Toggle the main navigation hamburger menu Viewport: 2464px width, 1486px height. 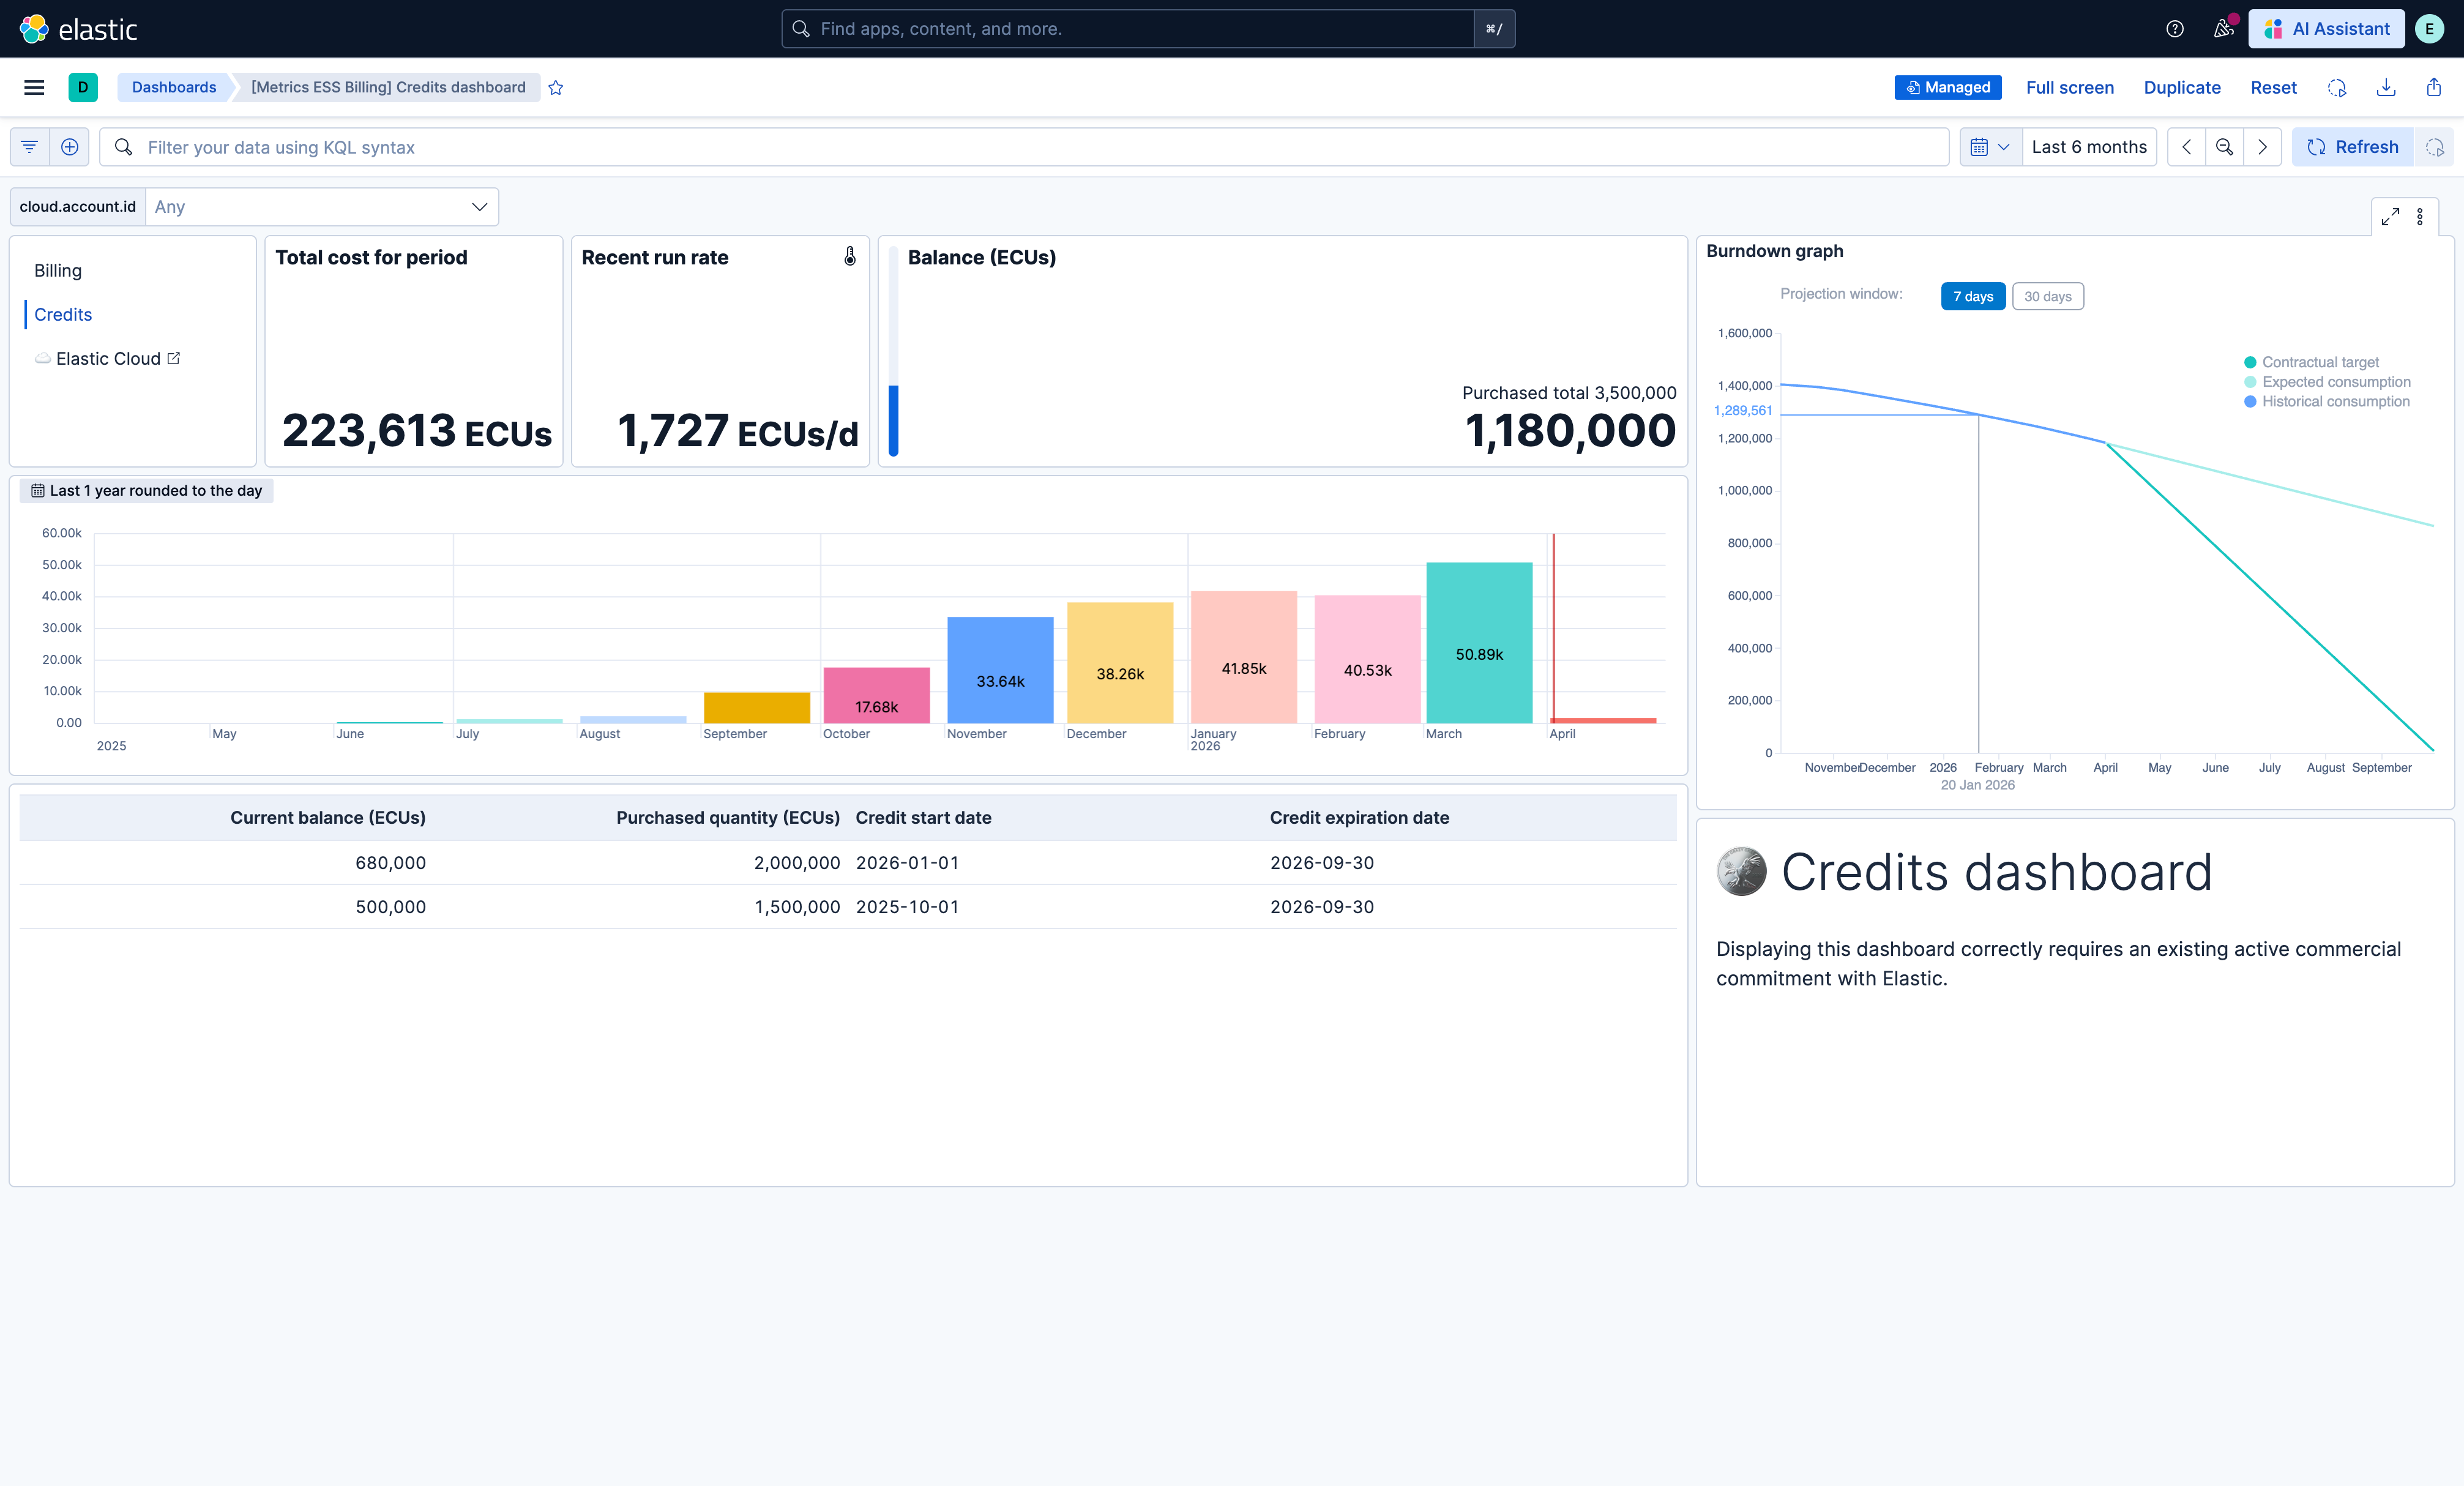[34, 87]
